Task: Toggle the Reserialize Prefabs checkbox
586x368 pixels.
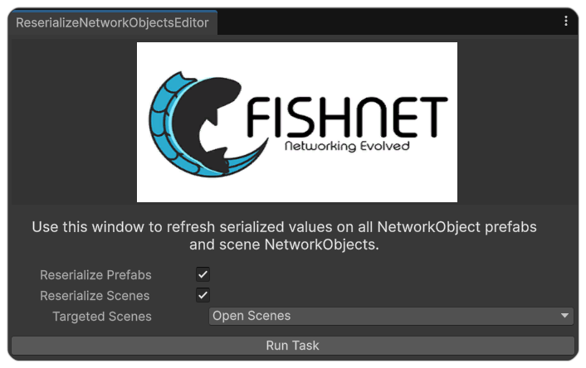Action: (203, 274)
